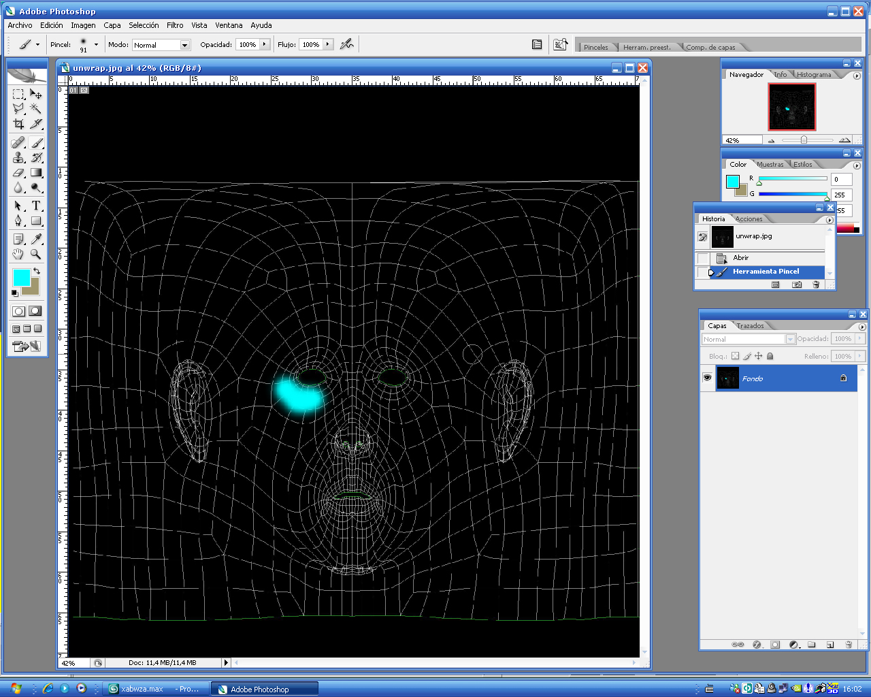
Task: Open the Capas panel options menu
Action: [x=862, y=327]
